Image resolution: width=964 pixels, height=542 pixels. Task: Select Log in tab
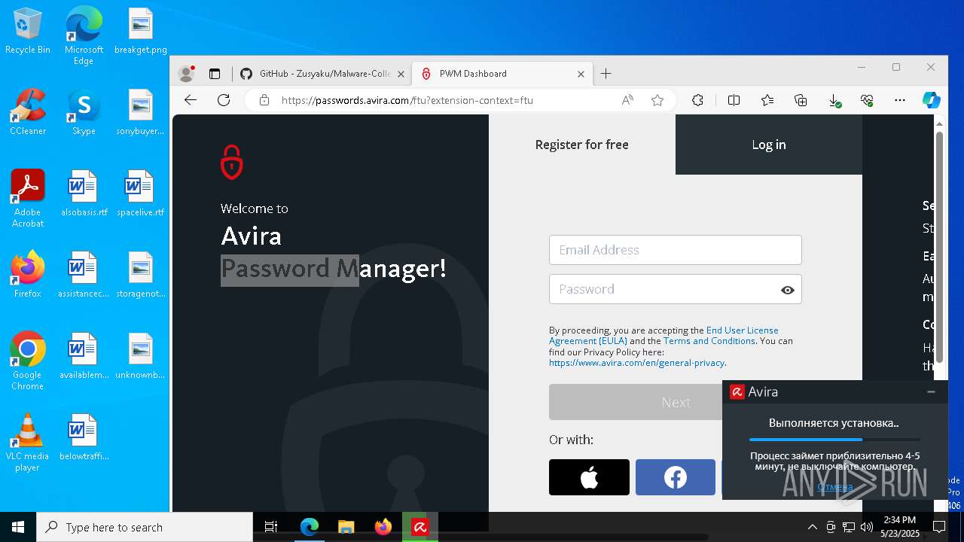click(769, 145)
